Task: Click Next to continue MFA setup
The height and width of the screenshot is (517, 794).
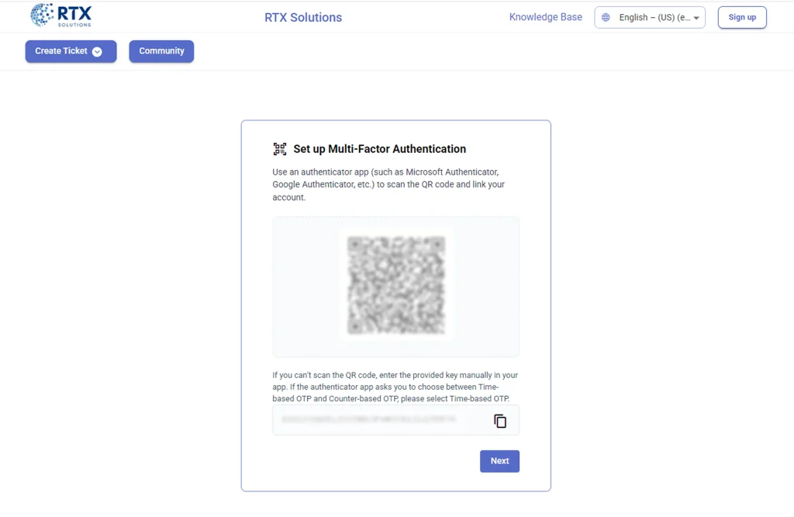Action: (x=499, y=461)
